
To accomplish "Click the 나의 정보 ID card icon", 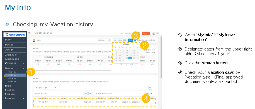I will click(6, 68).
